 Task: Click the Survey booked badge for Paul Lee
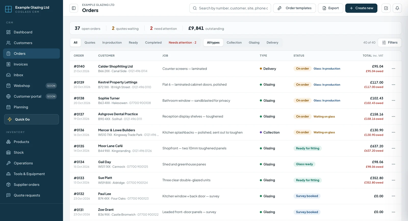pos(307,196)
